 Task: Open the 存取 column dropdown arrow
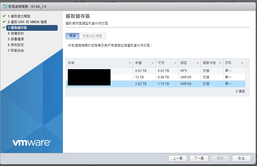(x=242, y=63)
